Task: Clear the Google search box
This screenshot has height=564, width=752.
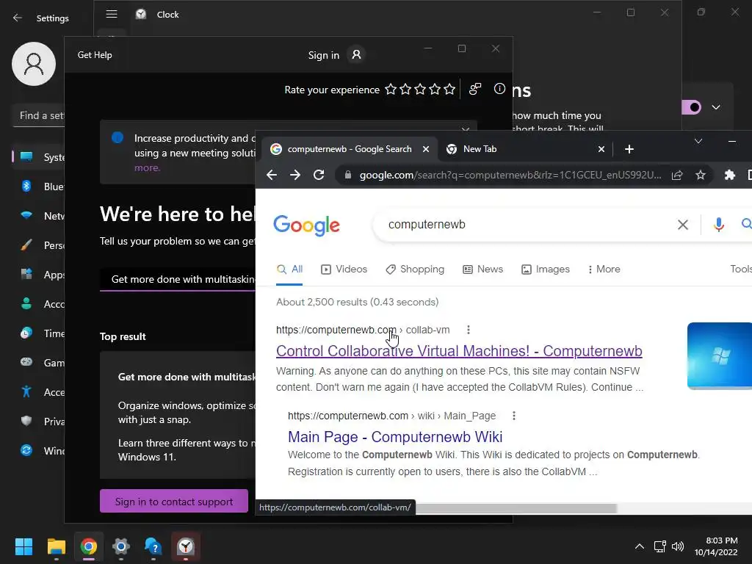Action: pyautogui.click(x=683, y=225)
